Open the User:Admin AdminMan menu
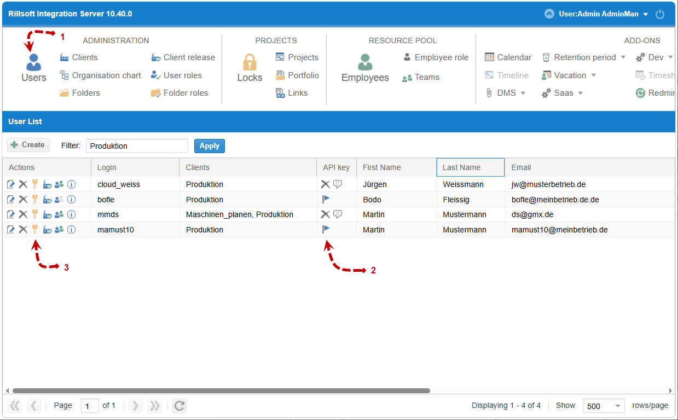678x420 pixels. pyautogui.click(x=603, y=14)
